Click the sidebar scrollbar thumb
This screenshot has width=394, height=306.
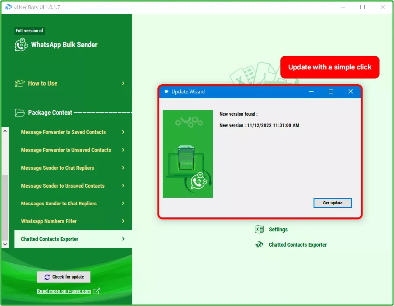[5, 207]
